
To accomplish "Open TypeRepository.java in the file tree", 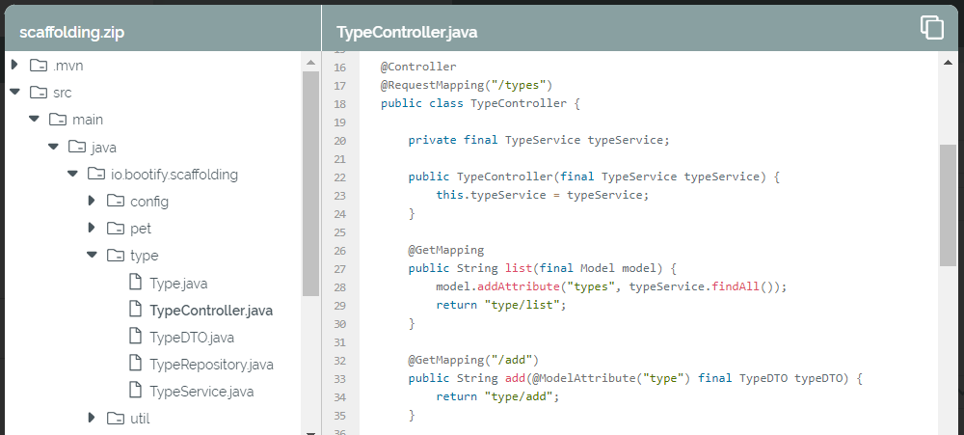I will [211, 365].
